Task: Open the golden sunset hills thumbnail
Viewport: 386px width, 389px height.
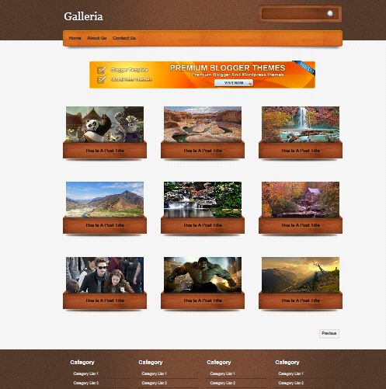Action: pos(301,275)
